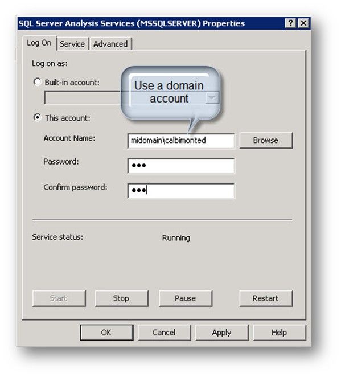Image resolution: width=341 pixels, height=377 pixels.
Task: Stop the Analysis Services service
Action: (x=122, y=298)
